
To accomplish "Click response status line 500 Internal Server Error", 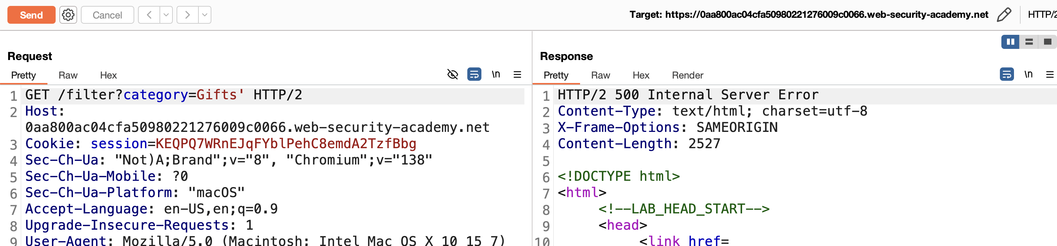I will point(688,95).
